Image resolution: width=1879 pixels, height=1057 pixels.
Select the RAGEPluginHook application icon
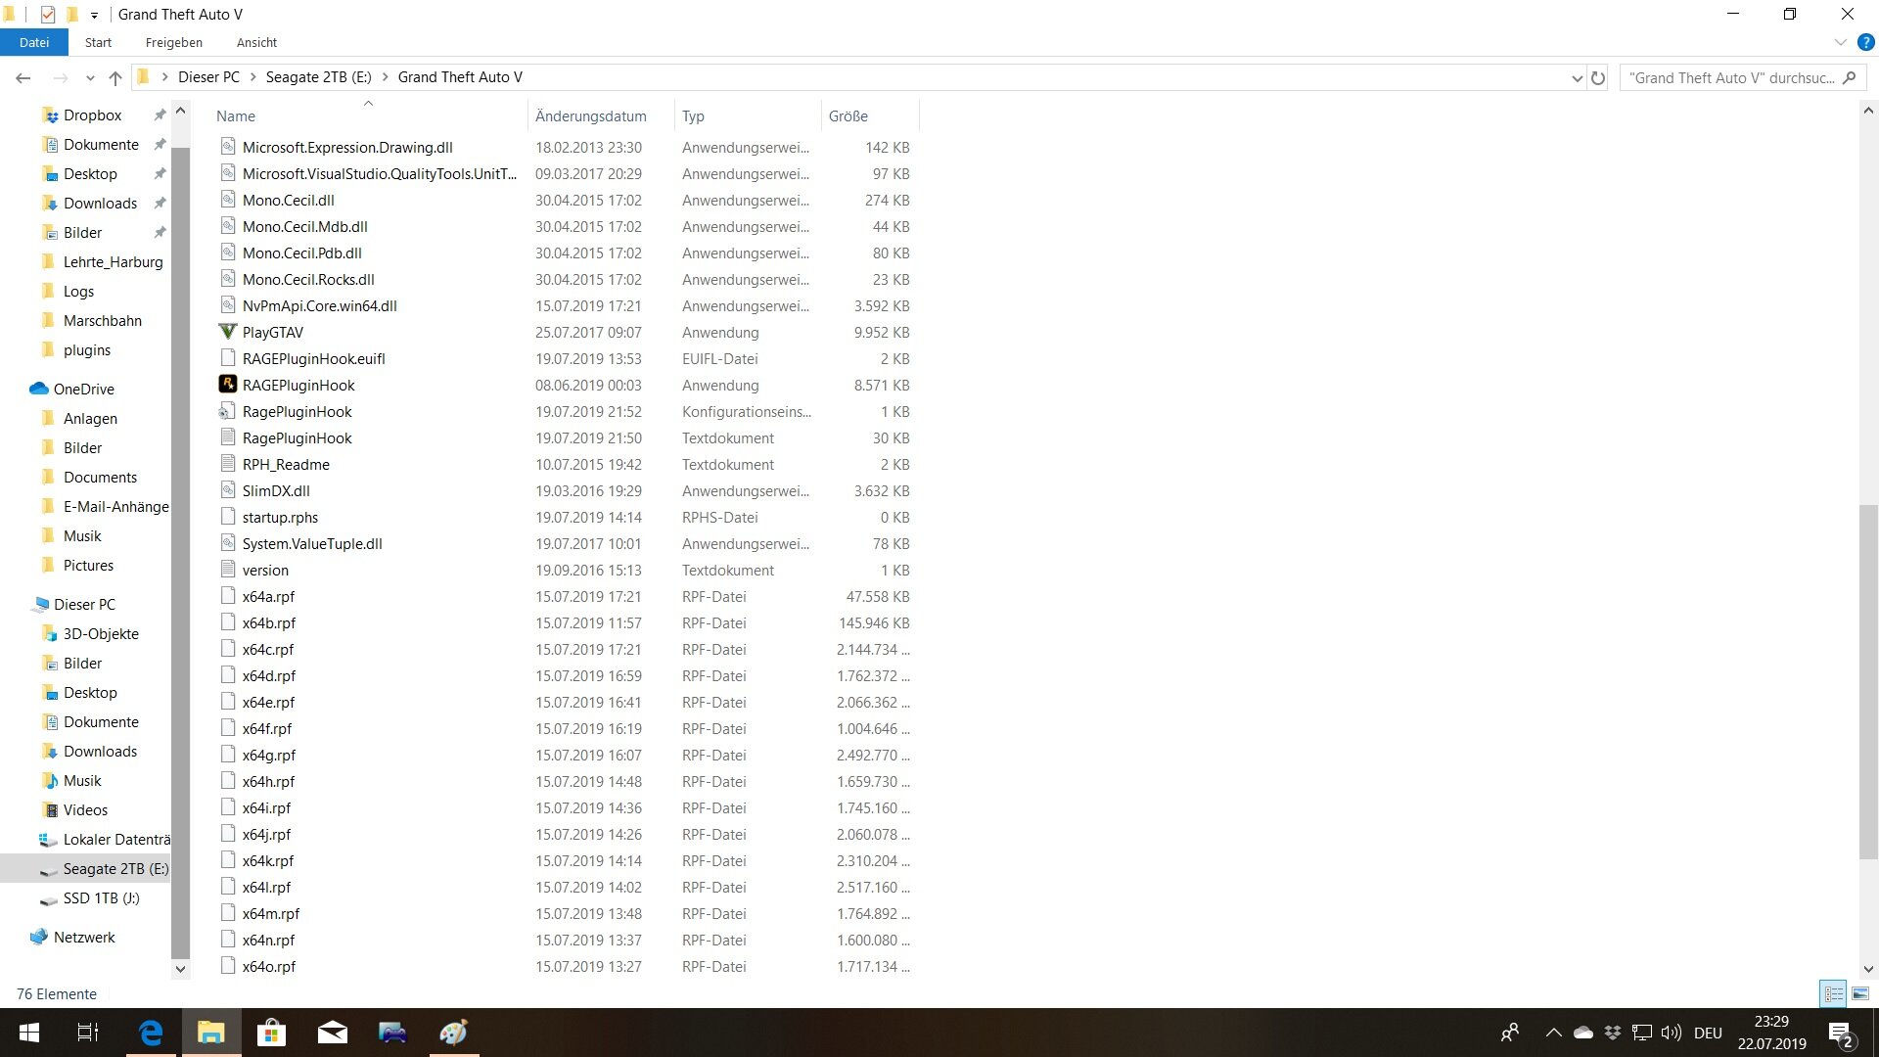[228, 385]
